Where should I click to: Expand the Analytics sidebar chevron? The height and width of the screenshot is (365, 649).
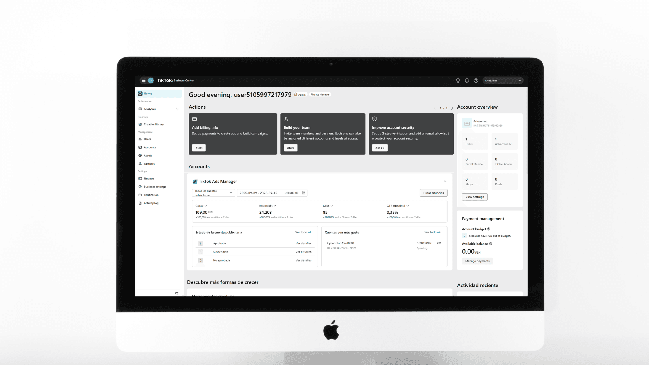(x=177, y=109)
